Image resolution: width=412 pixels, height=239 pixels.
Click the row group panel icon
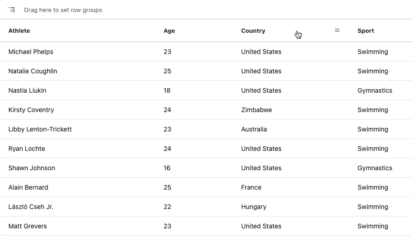coord(12,10)
